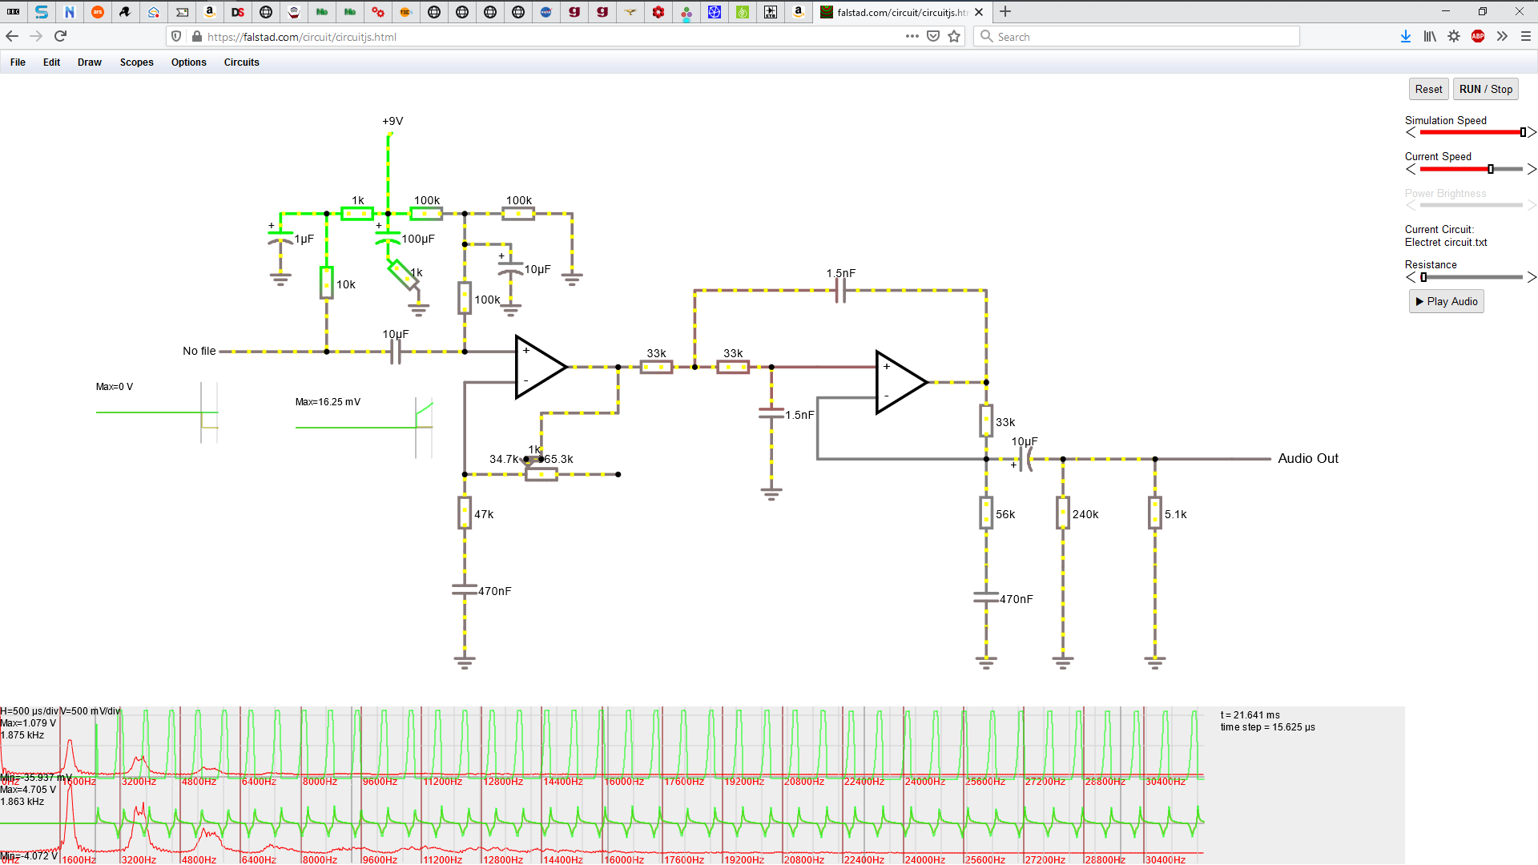This screenshot has height=865, width=1538.
Task: Open the Options menu
Action: point(189,62)
